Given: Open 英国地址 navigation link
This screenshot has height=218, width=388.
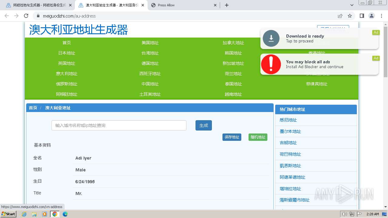Looking at the screenshot, I should (x=67, y=63).
